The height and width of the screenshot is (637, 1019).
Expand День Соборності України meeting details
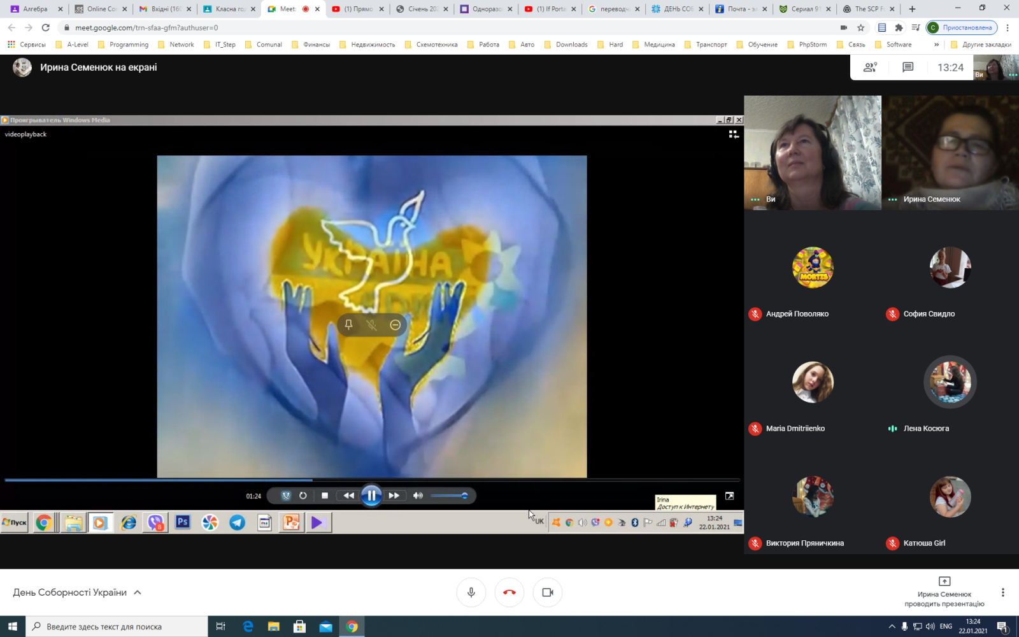click(137, 592)
